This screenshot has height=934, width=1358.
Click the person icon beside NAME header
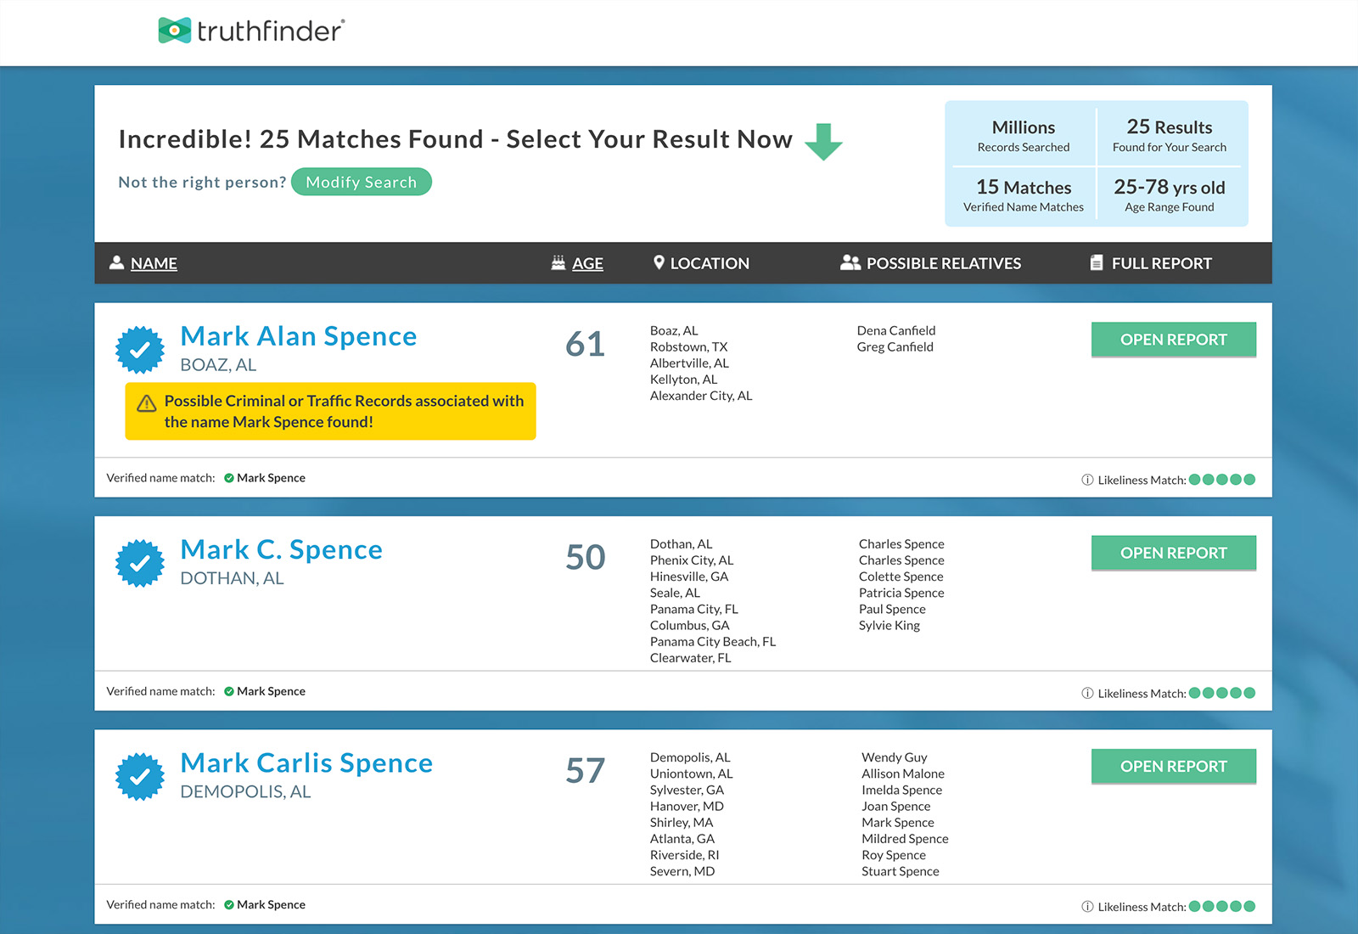117,263
